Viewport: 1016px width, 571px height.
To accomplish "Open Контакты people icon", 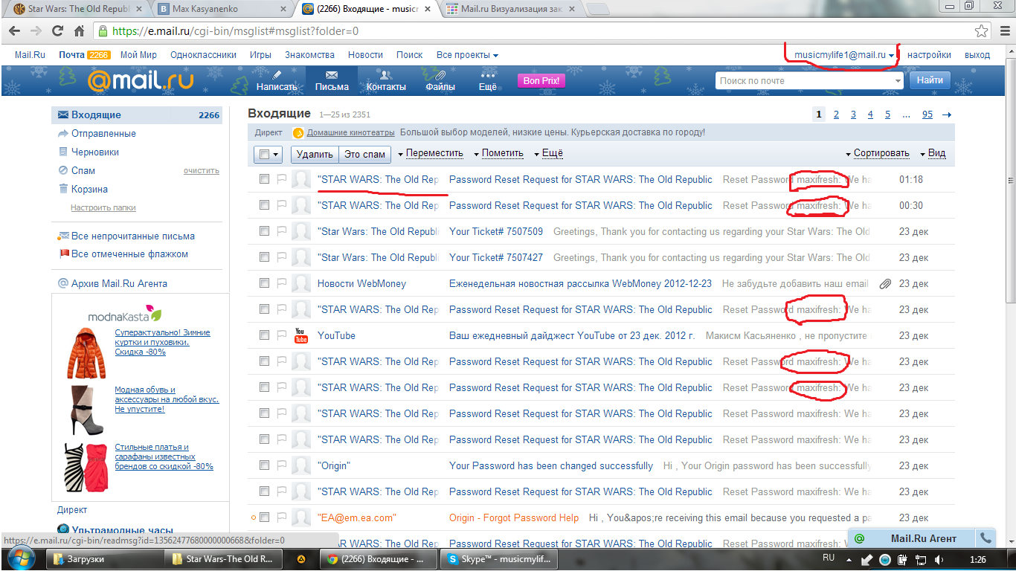I will (x=386, y=75).
